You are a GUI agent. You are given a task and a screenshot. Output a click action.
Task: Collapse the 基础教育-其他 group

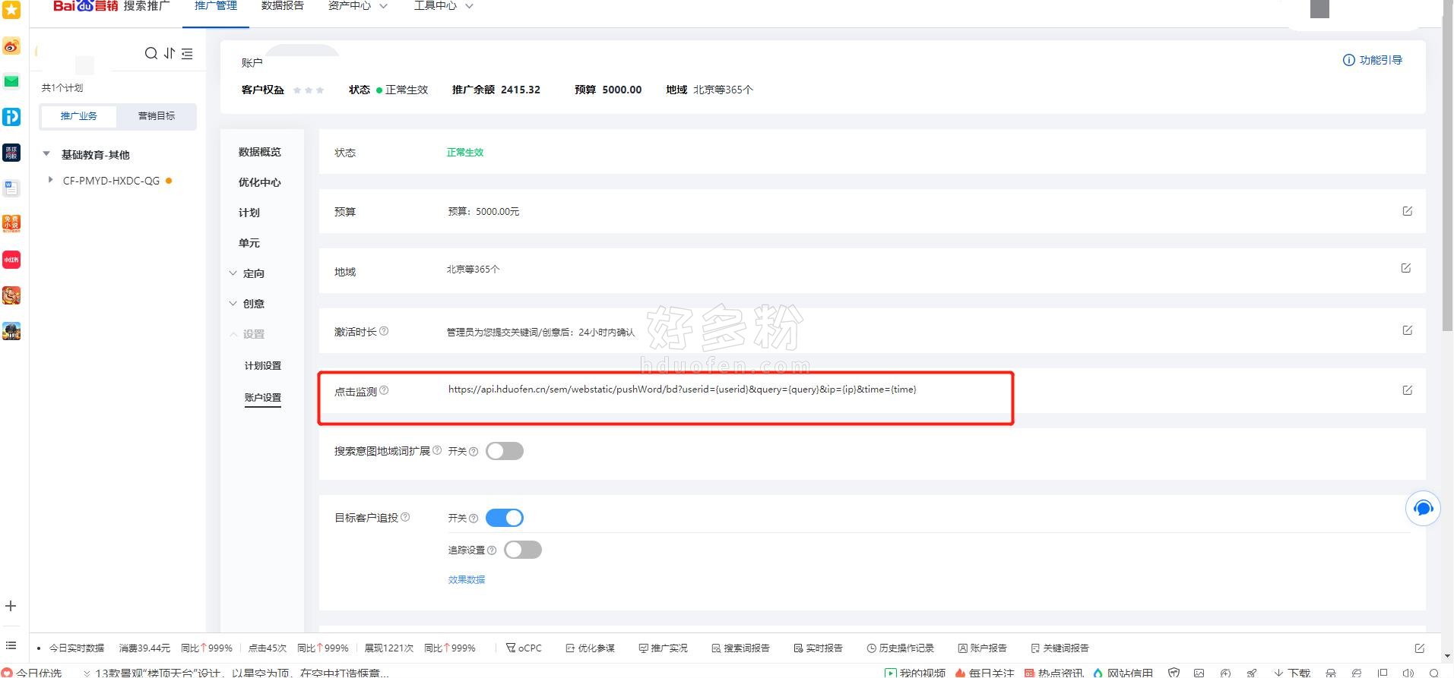pos(46,154)
